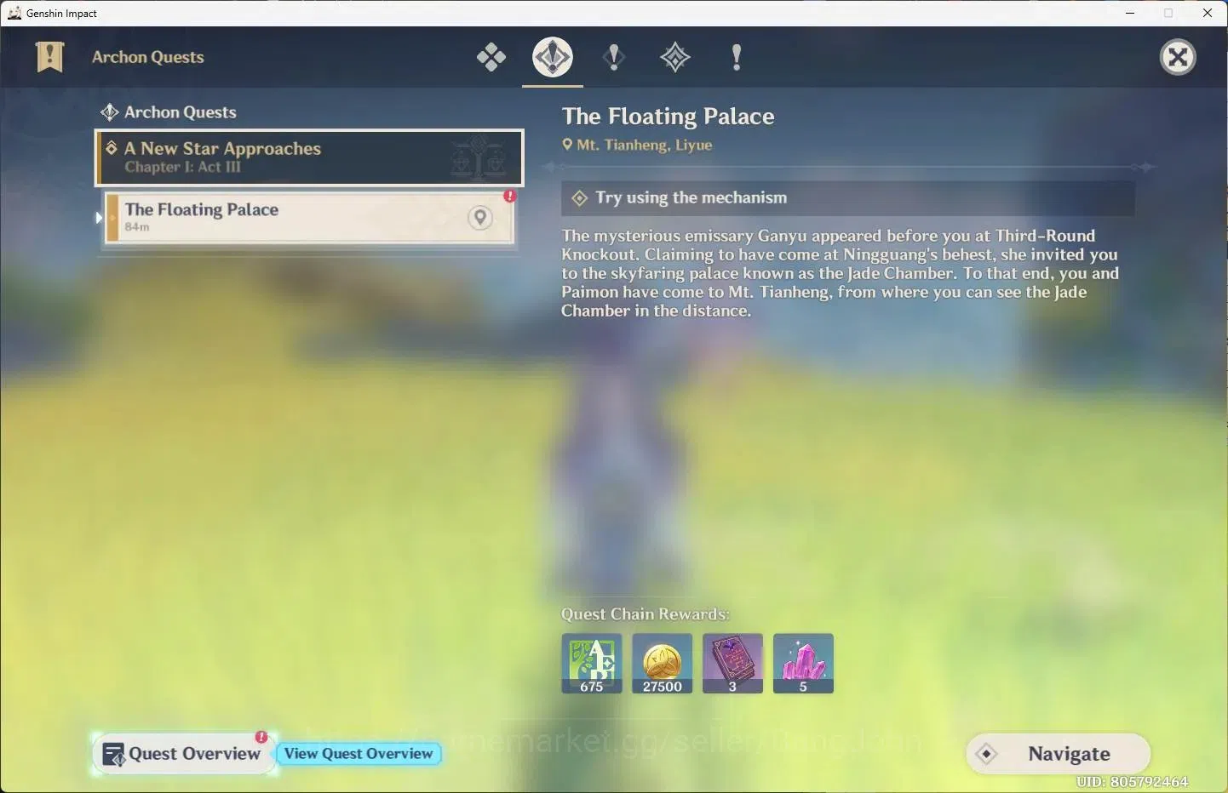The image size is (1228, 793).
Task: Collapse the A New Star Approaches chapter
Action: [x=309, y=157]
